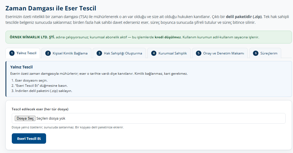
Task: Open the Hak Sahipliği Oluşturma tab
Action: click(x=119, y=53)
